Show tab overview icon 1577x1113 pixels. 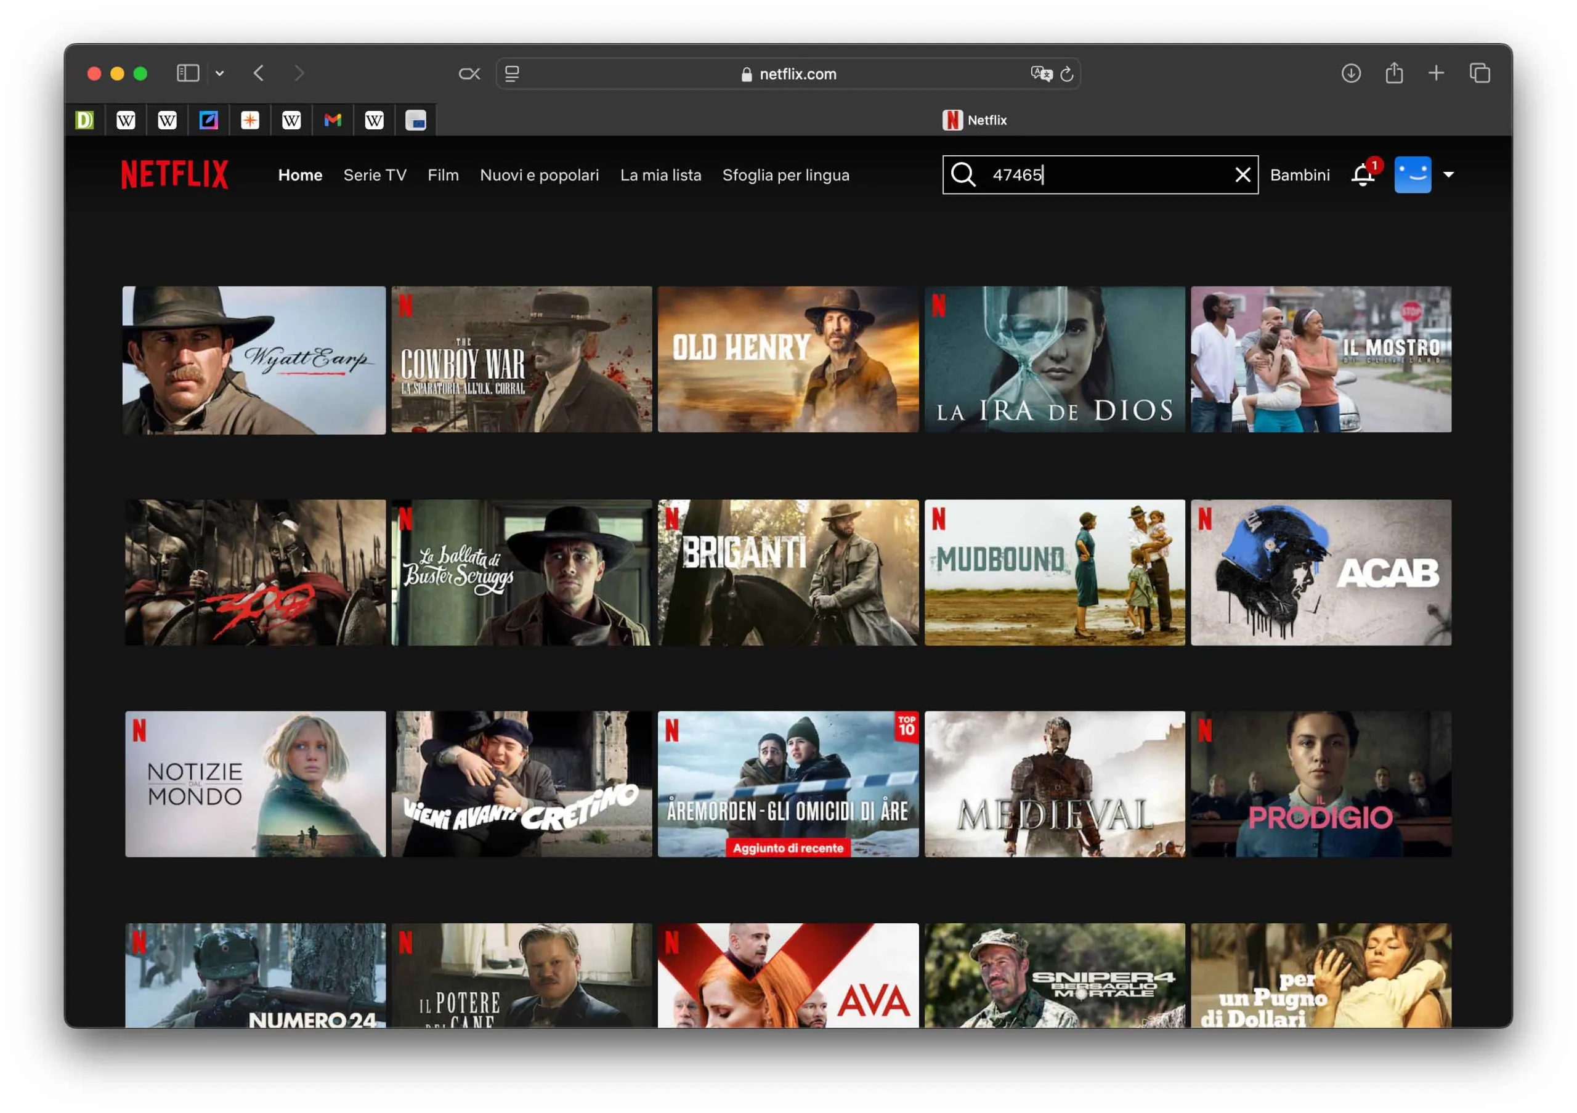pyautogui.click(x=1480, y=73)
